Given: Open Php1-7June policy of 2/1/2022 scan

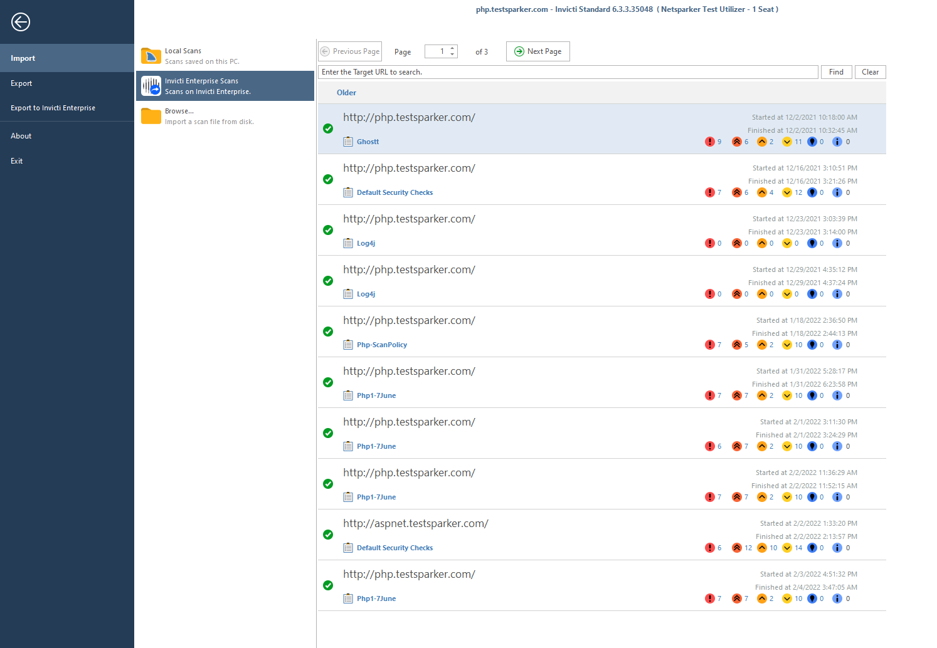Looking at the screenshot, I should click(x=376, y=446).
